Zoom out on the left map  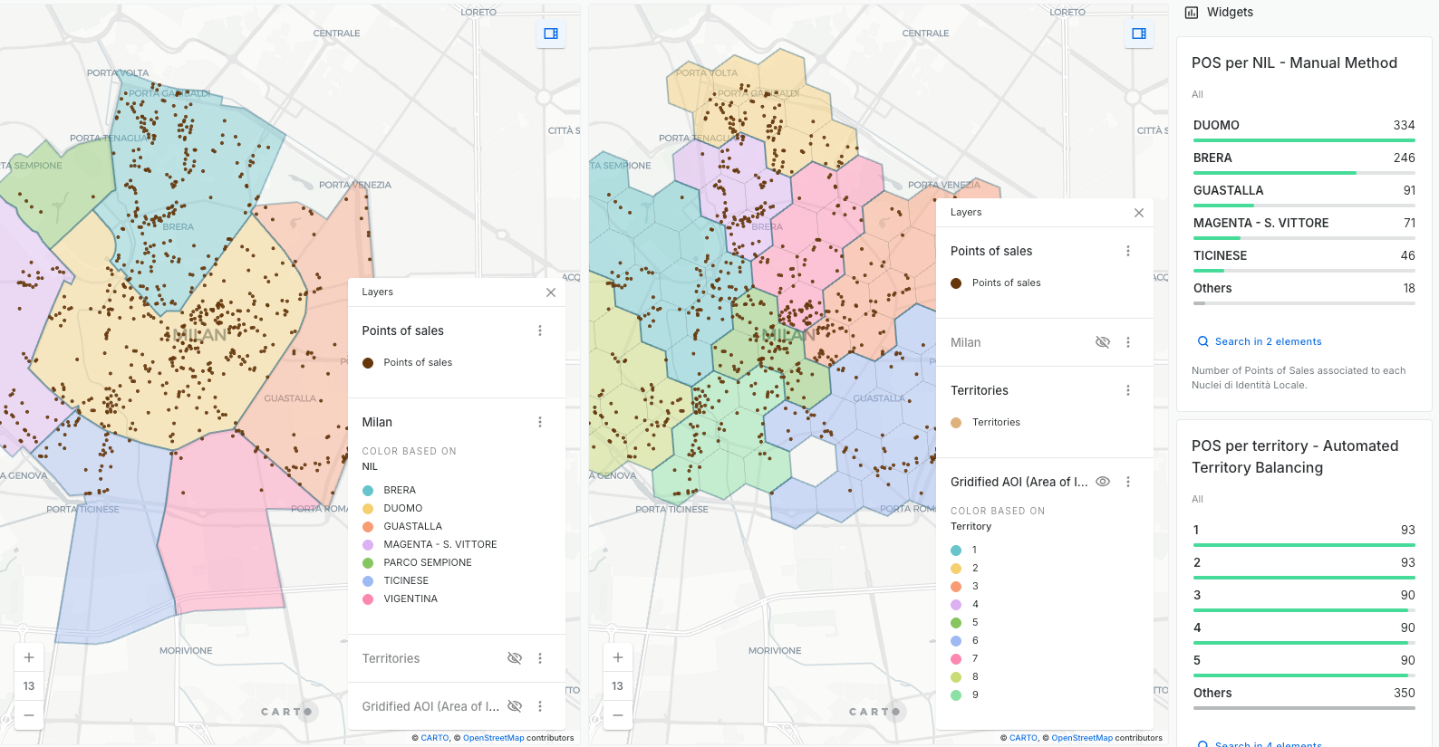click(29, 714)
